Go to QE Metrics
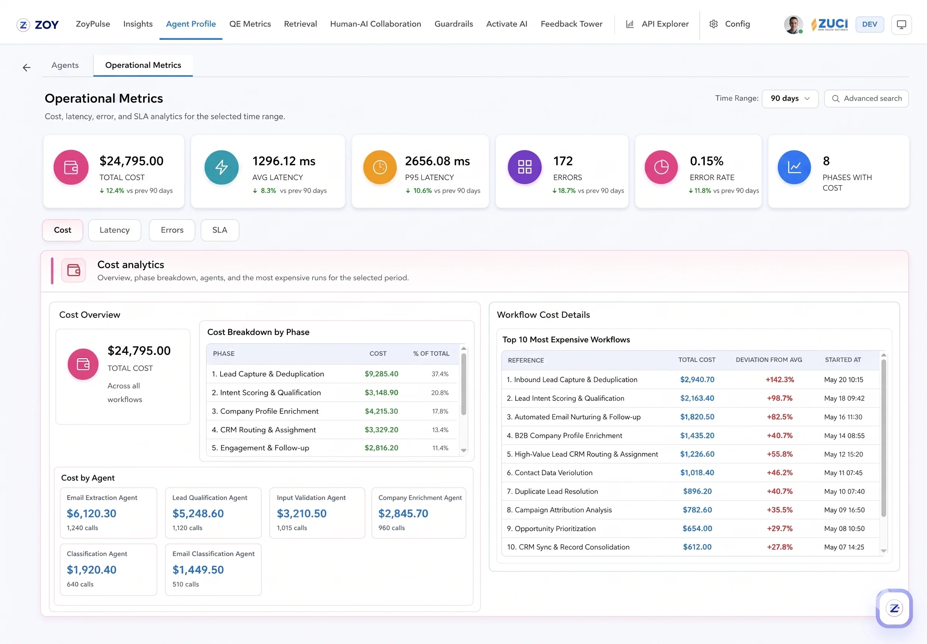The width and height of the screenshot is (927, 644). pyautogui.click(x=250, y=24)
